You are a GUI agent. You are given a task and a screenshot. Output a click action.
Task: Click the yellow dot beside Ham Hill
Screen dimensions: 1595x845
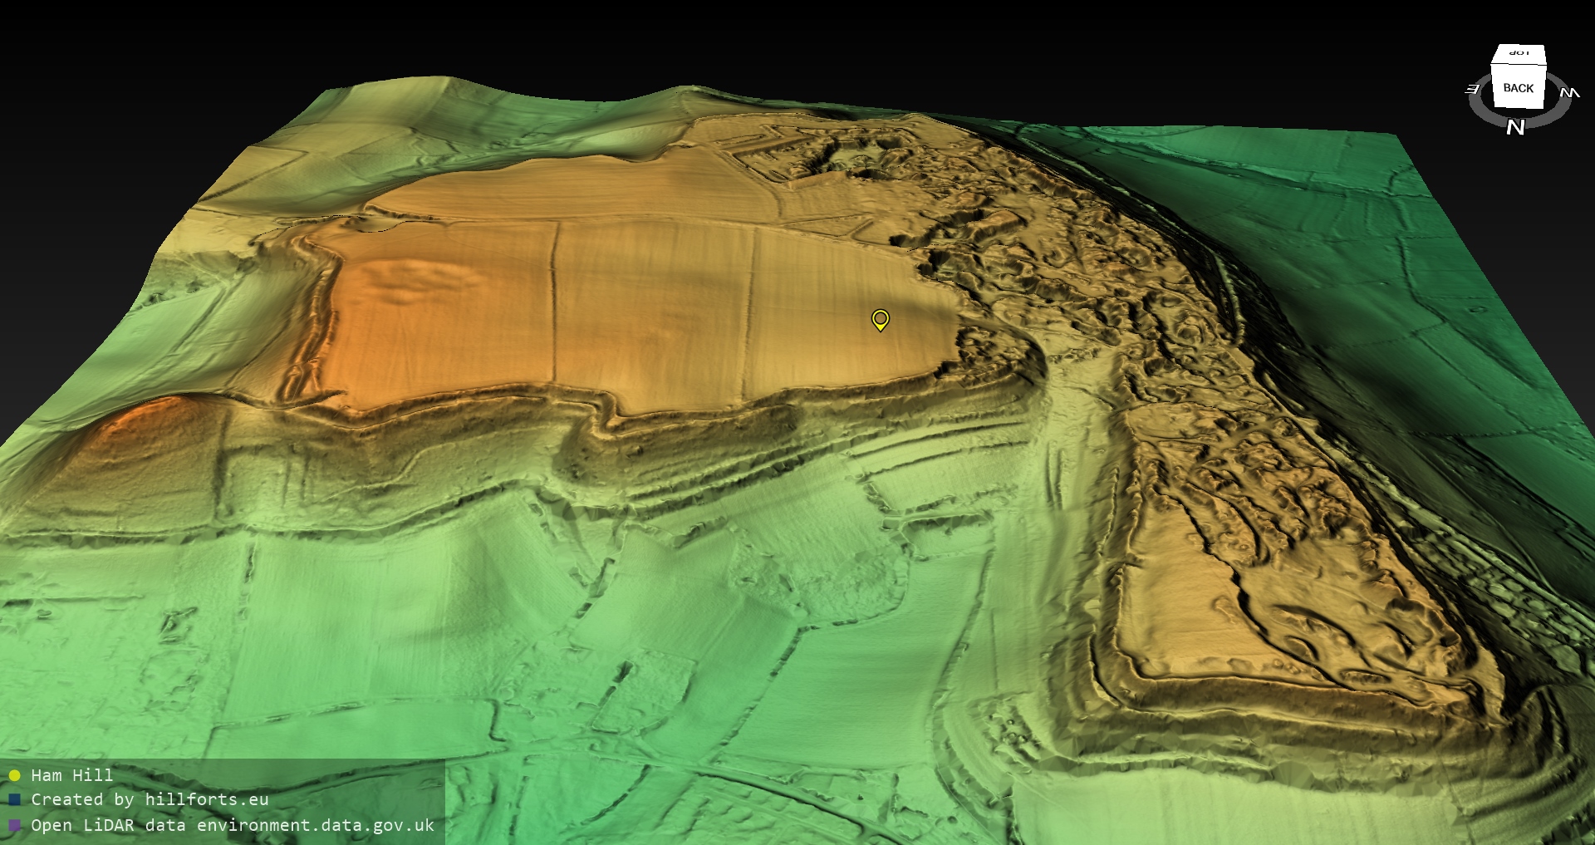14,776
